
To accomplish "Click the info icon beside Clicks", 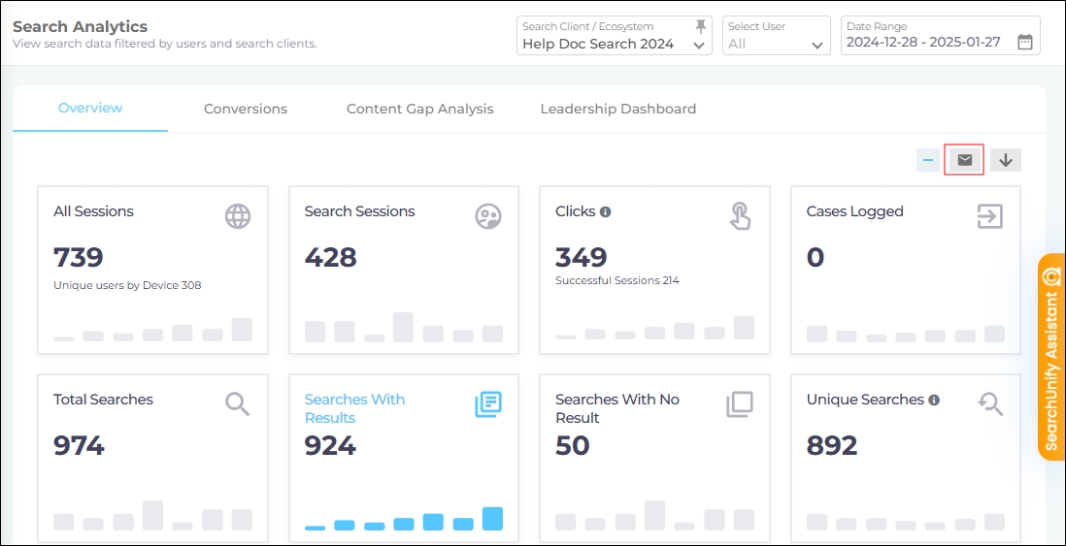I will 605,211.
